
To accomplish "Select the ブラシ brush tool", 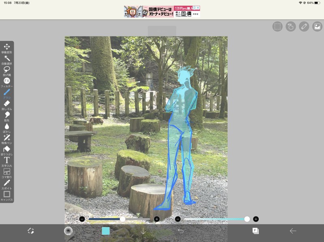I will [7, 94].
